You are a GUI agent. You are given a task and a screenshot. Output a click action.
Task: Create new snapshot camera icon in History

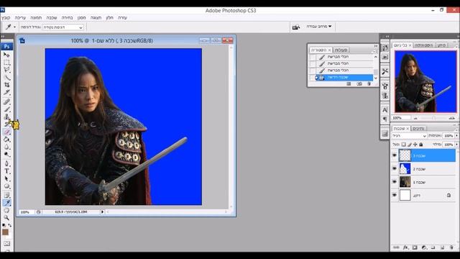359,84
